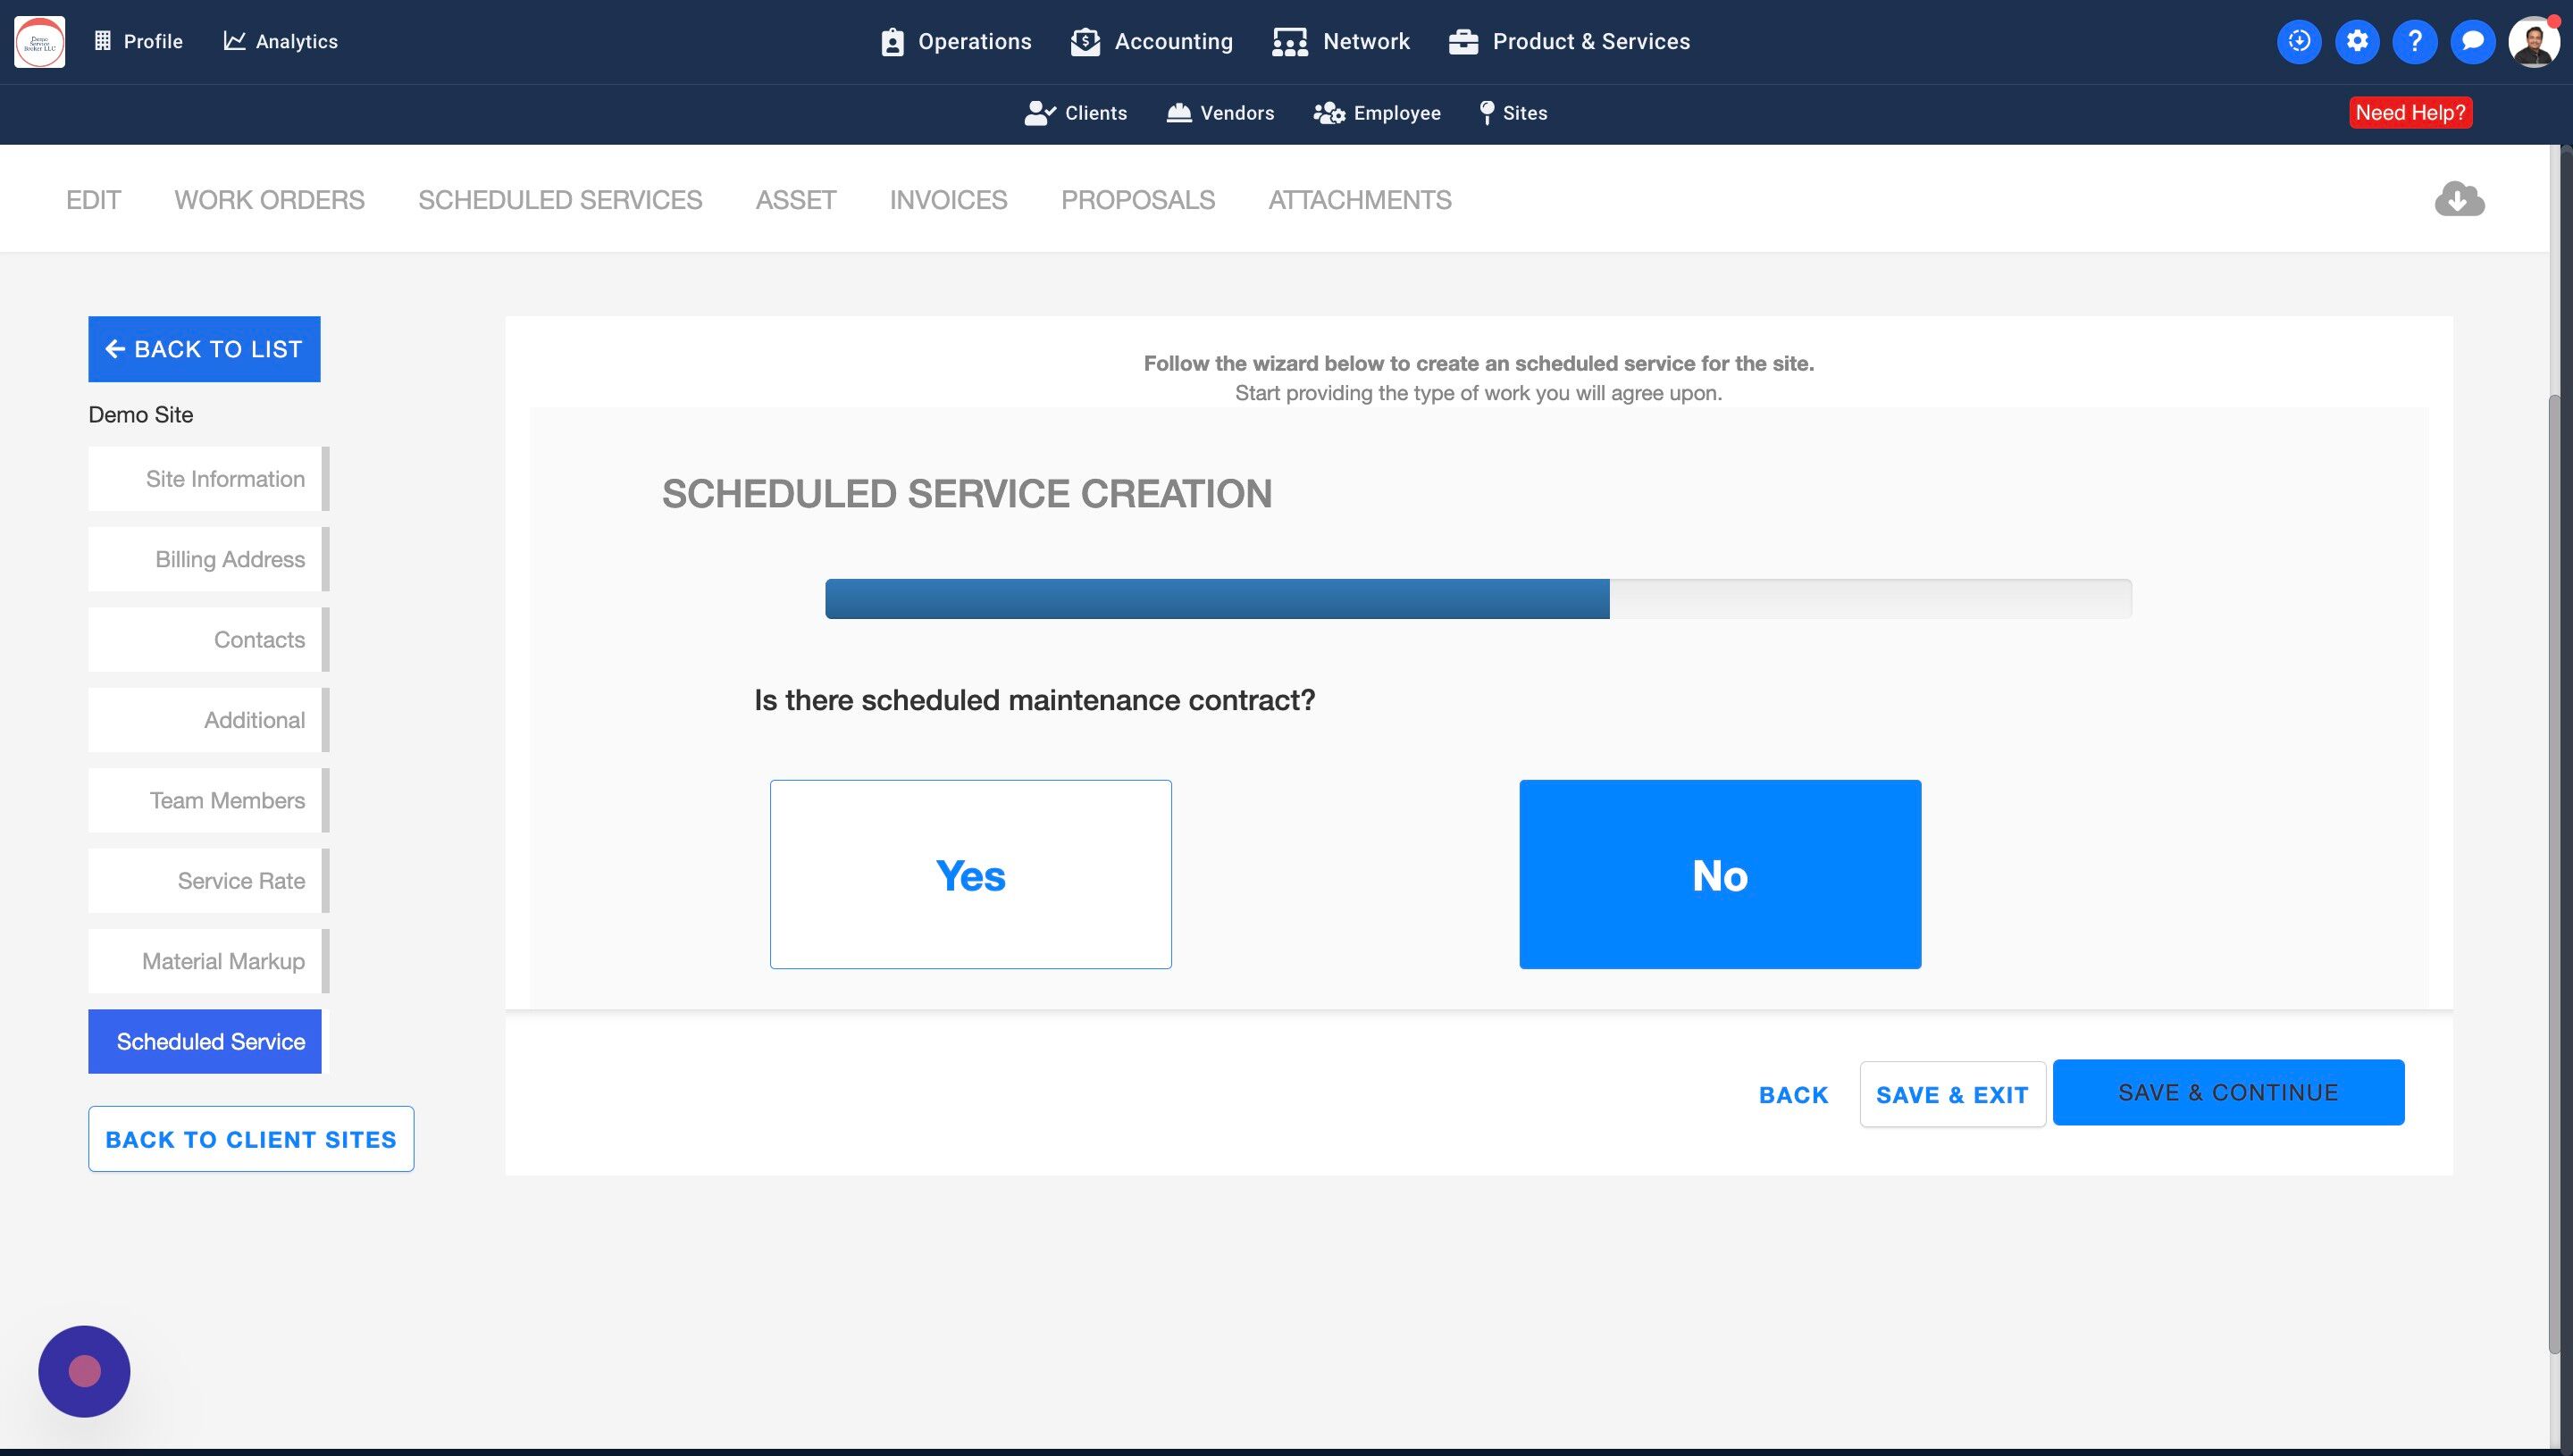This screenshot has width=2573, height=1456.
Task: Open the Product & Services menu
Action: [x=1569, y=42]
